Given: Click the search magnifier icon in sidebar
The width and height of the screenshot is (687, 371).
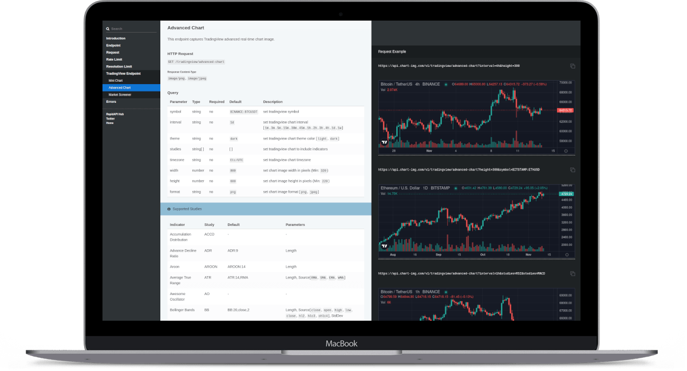Looking at the screenshot, I should point(108,29).
